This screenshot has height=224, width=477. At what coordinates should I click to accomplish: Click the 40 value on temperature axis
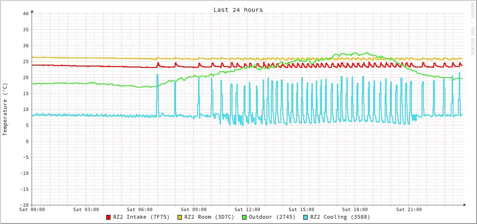point(25,13)
